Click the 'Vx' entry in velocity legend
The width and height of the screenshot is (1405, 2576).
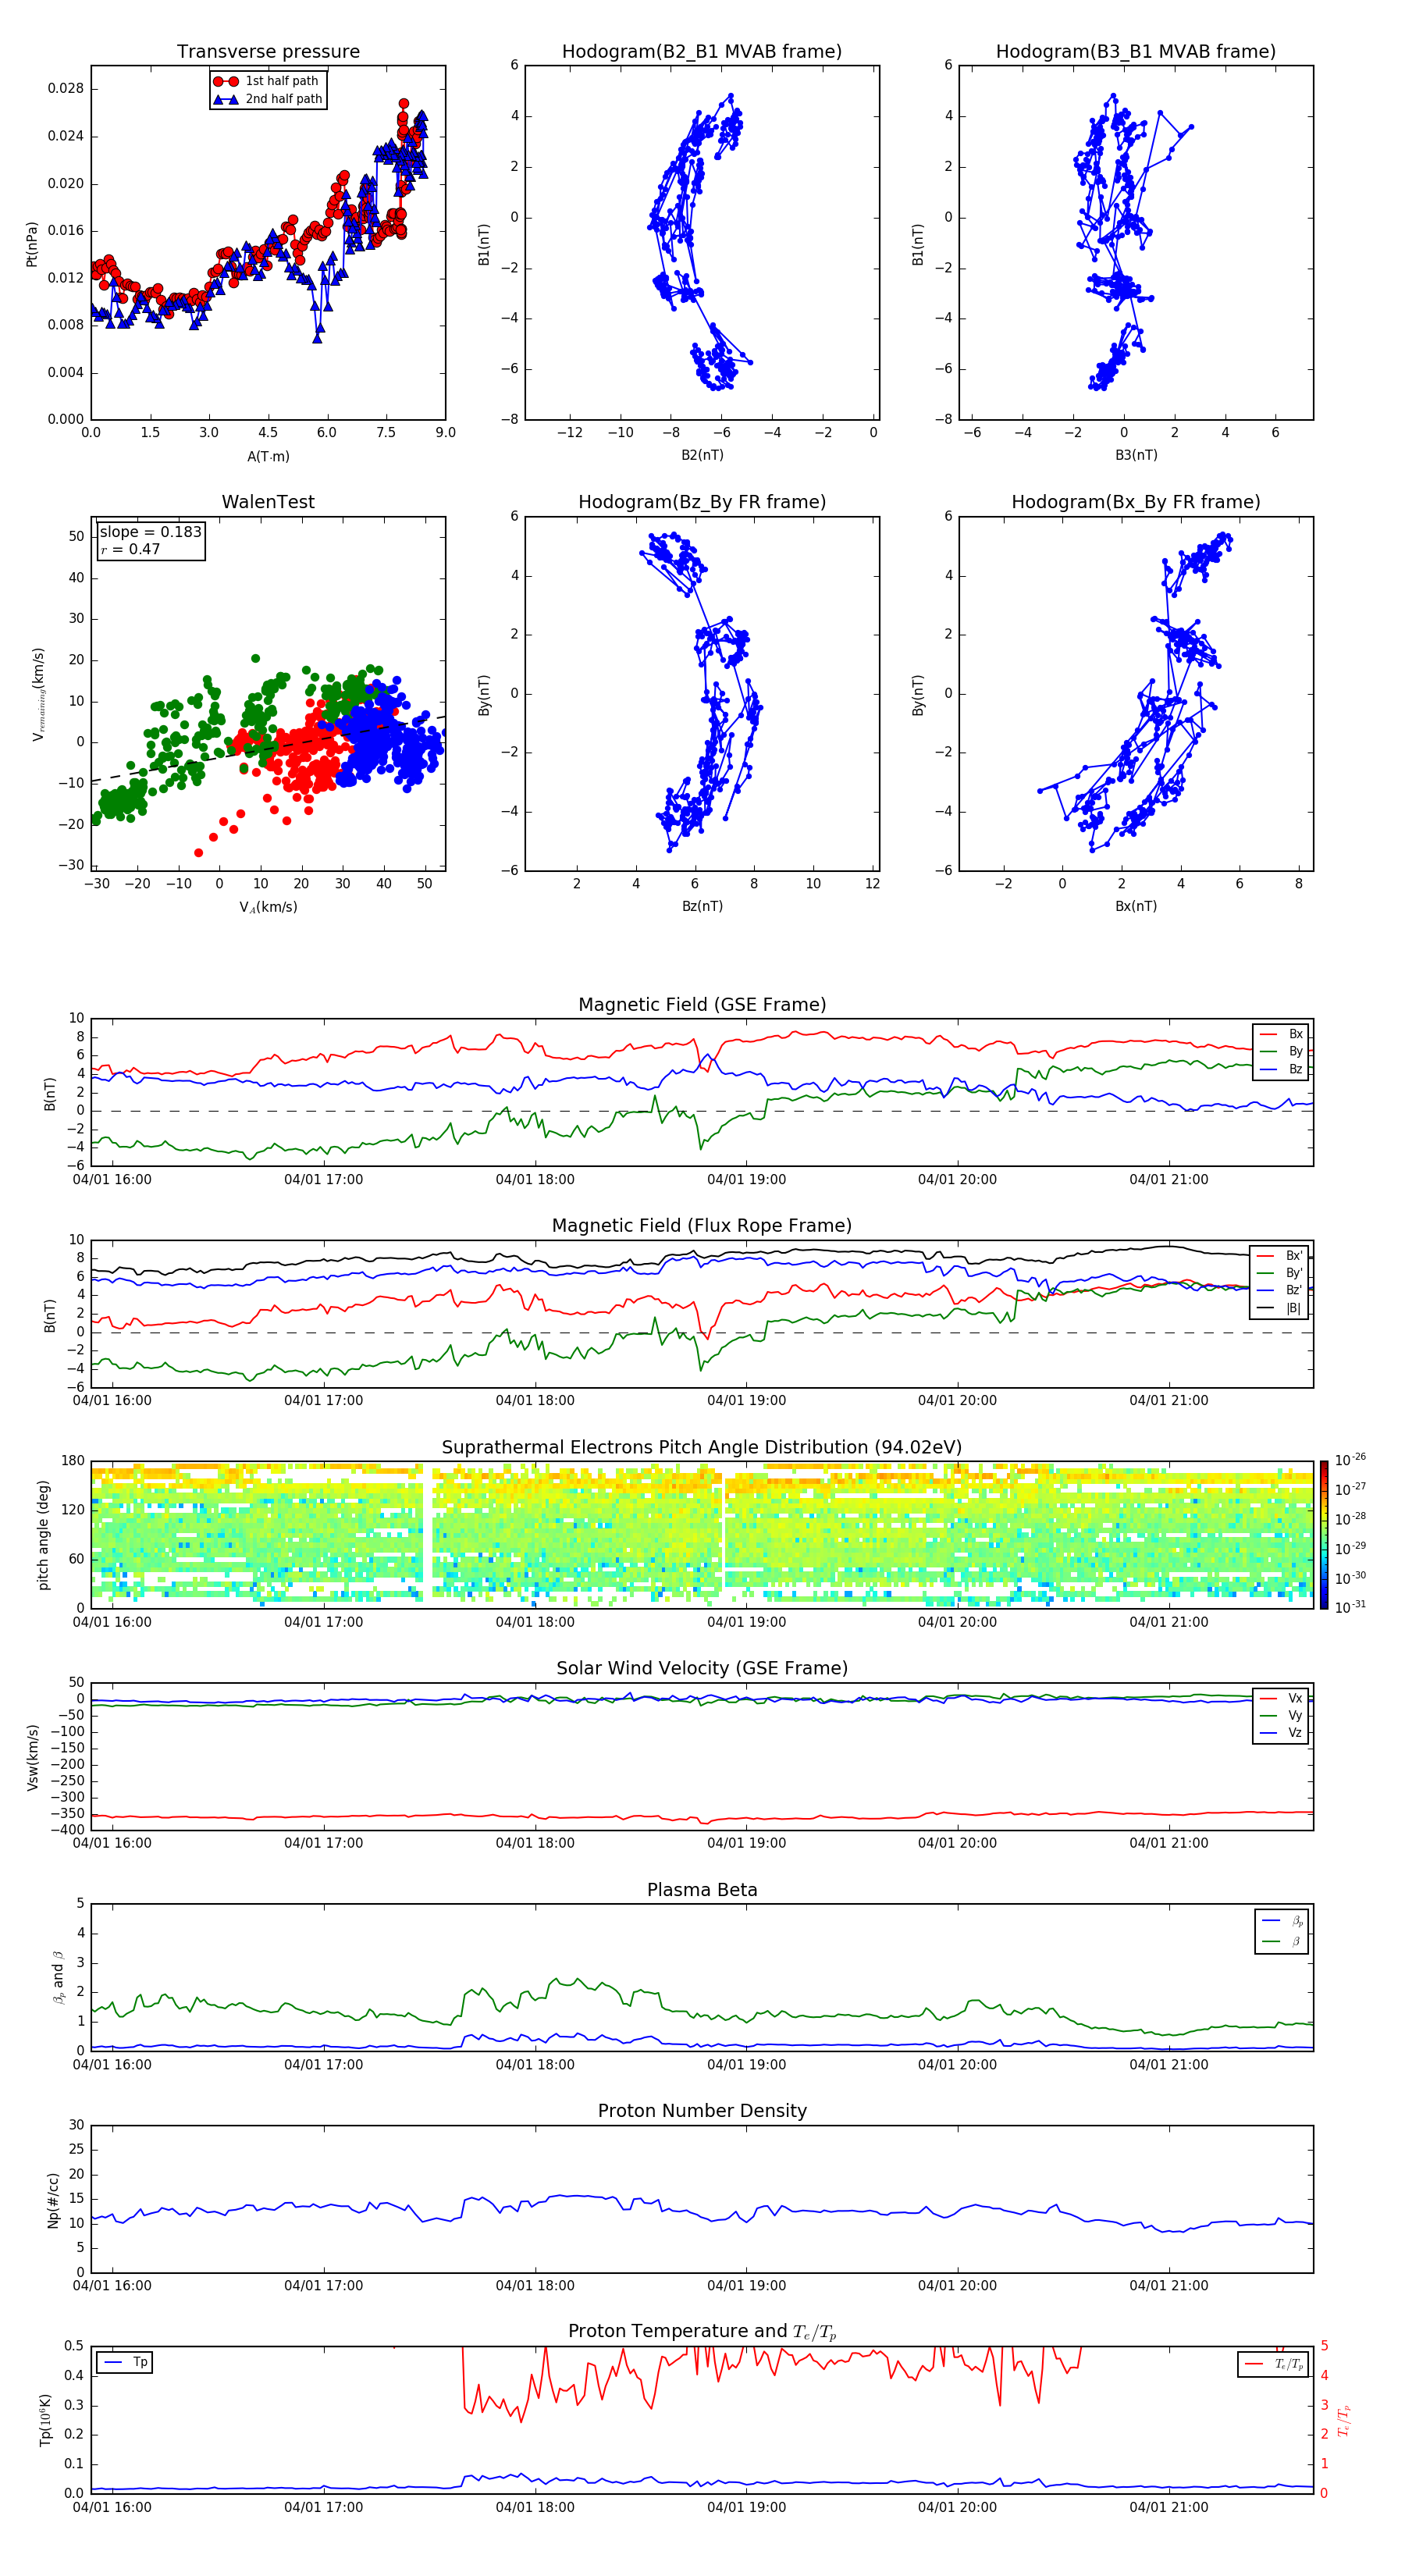coord(1281,1698)
